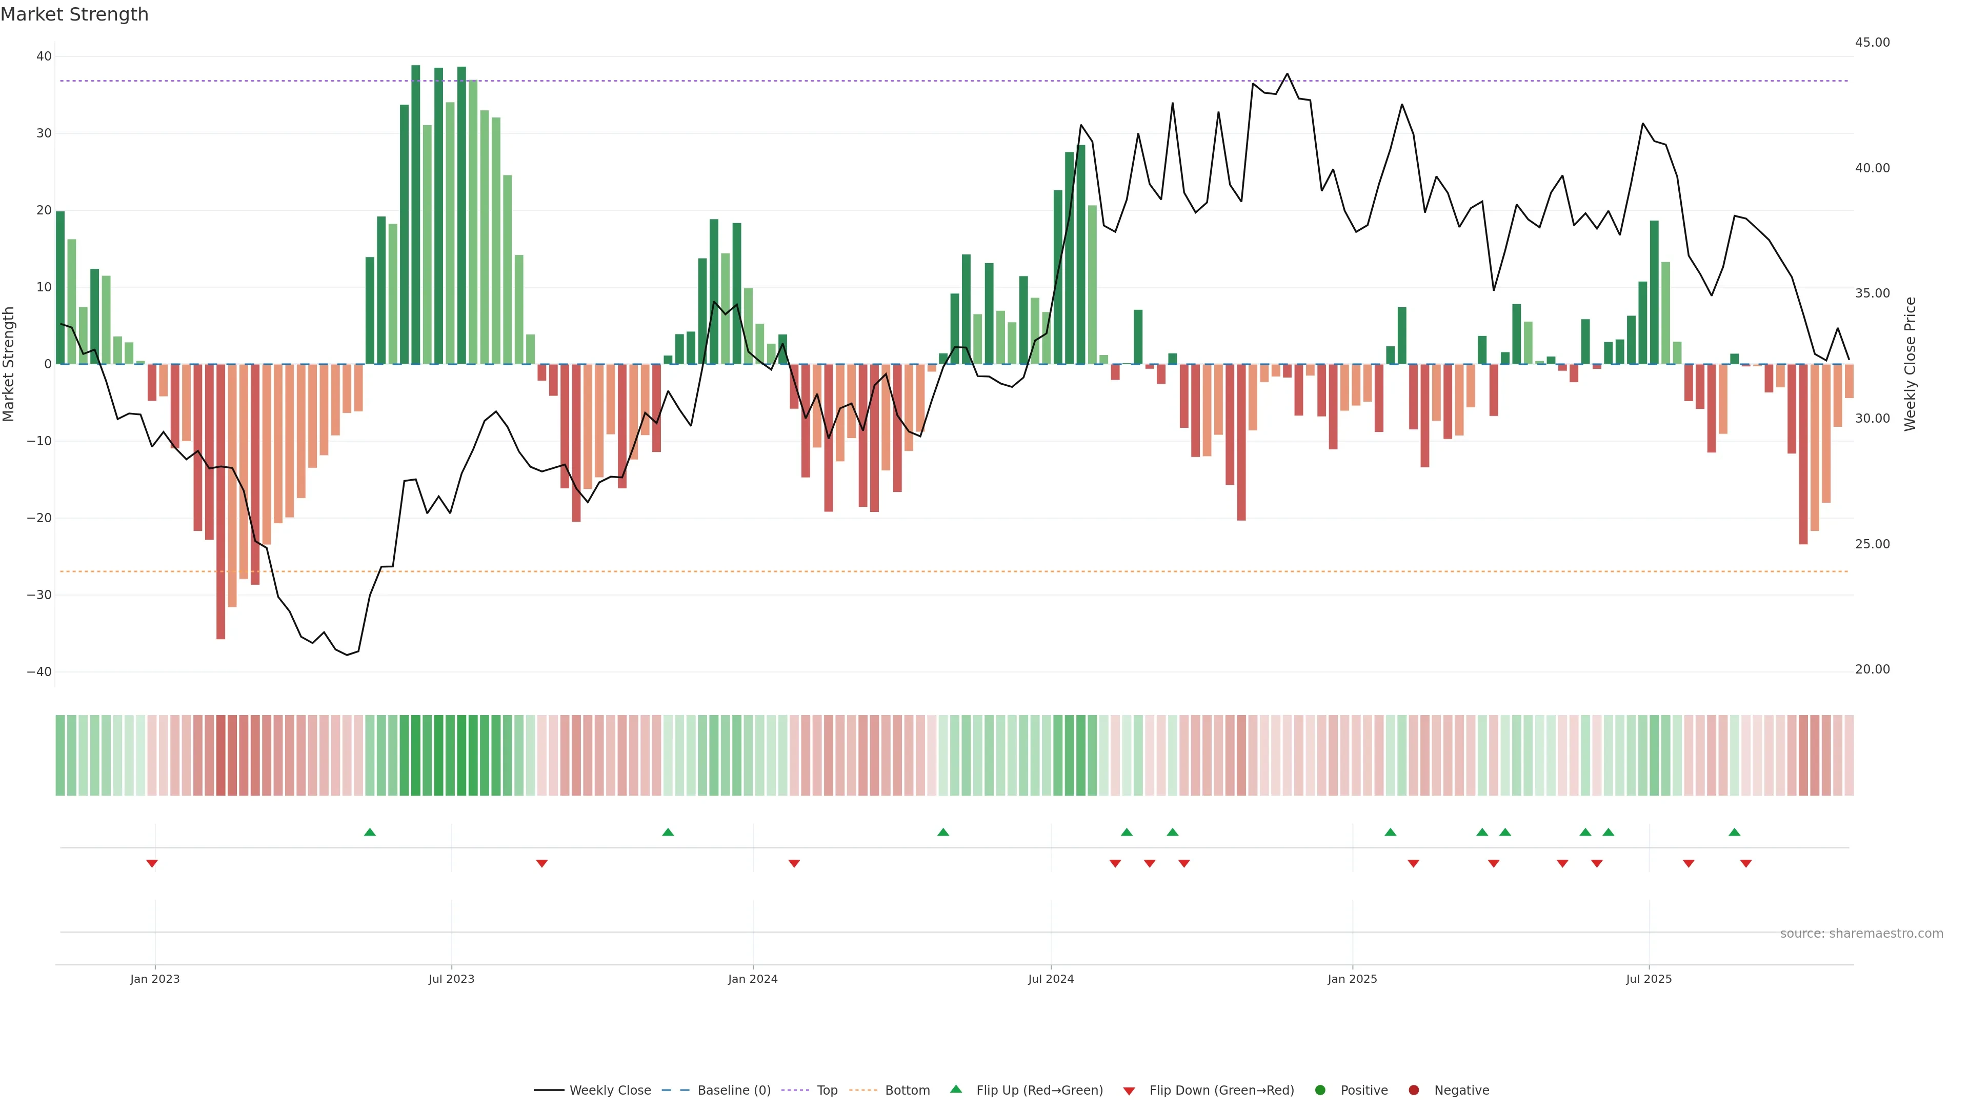Click the Jan 2023 x-axis label
1969x1108 pixels.
pos(154,979)
